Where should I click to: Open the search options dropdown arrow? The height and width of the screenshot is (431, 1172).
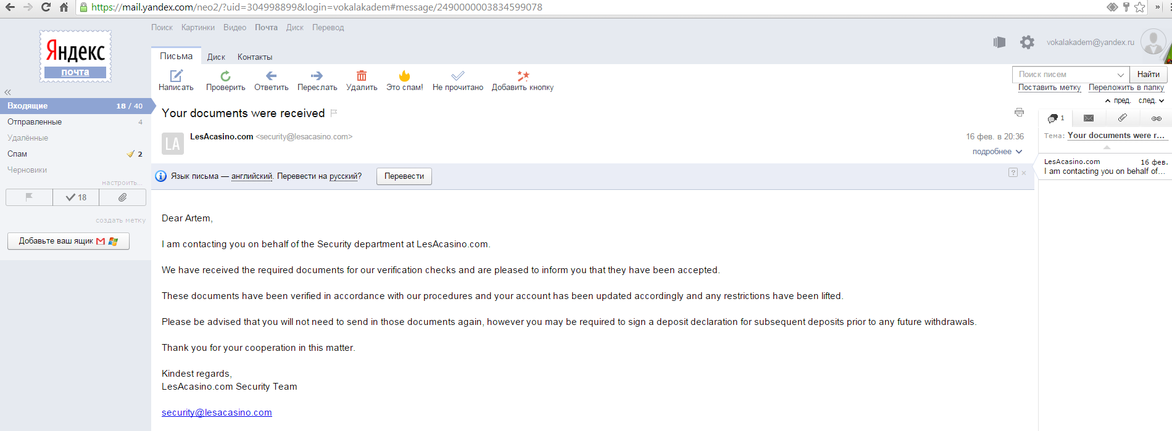[x=1121, y=75]
